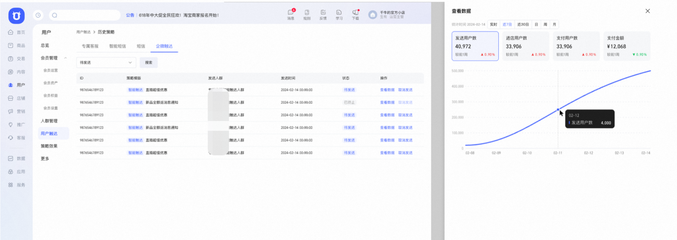Select the 支付用户数 metric card
The width and height of the screenshot is (677, 240).
coord(576,46)
